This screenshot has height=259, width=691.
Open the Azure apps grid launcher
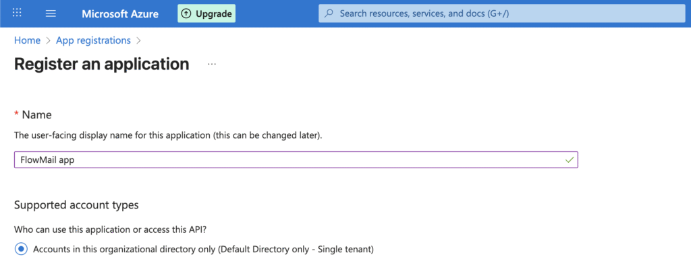point(17,13)
